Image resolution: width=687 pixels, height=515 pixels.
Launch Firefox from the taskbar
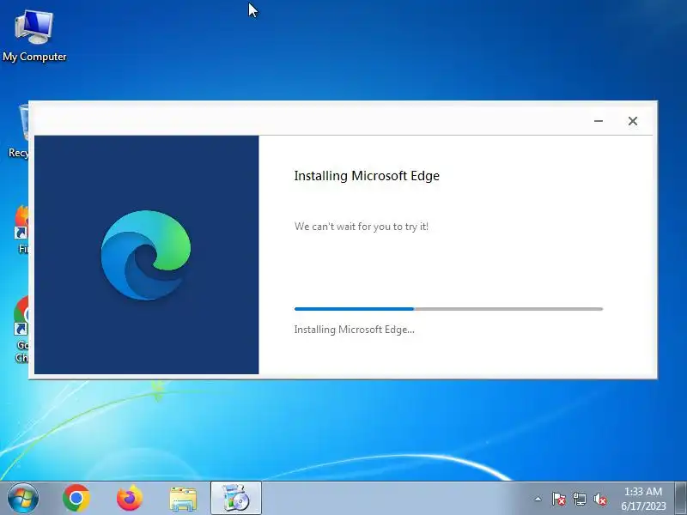tap(130, 499)
